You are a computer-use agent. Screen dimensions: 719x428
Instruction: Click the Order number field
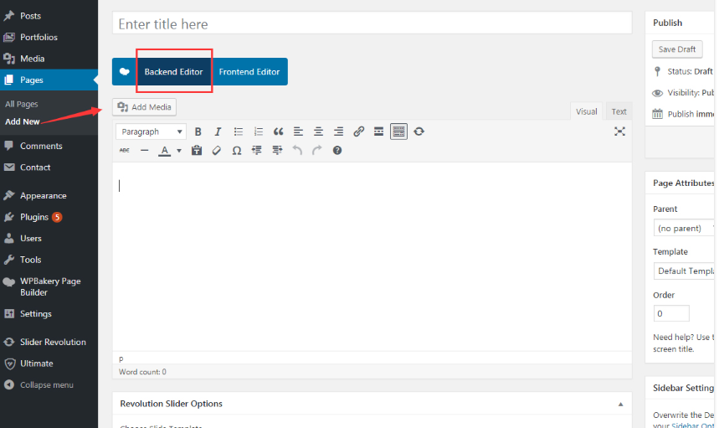671,313
